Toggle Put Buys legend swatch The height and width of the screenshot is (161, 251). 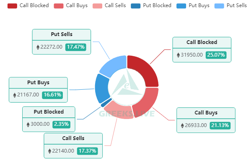click(181, 6)
